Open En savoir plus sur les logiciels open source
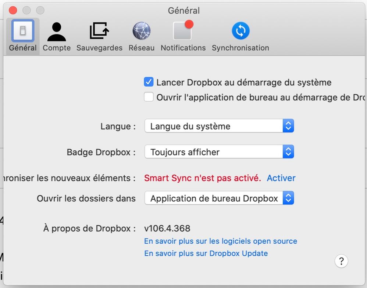This screenshot has width=367, height=288. click(x=221, y=241)
